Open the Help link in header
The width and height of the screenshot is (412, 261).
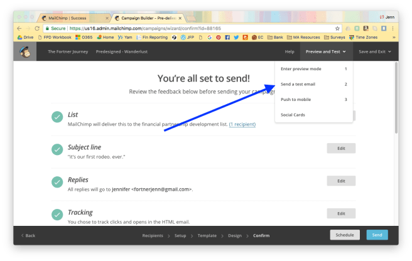(290, 51)
